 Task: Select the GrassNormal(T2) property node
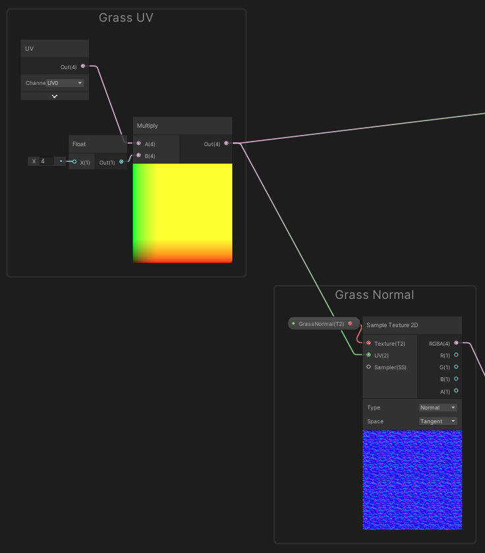(x=324, y=323)
